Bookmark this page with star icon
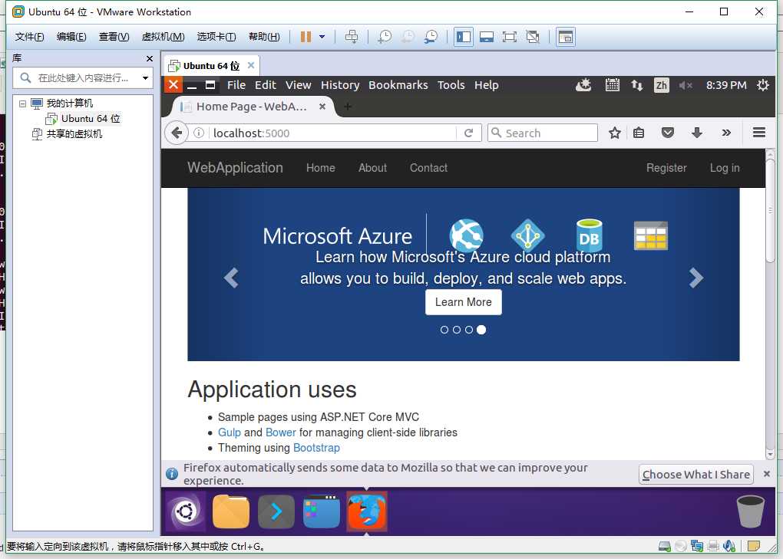Viewport: 783px width, 559px height. tap(614, 133)
